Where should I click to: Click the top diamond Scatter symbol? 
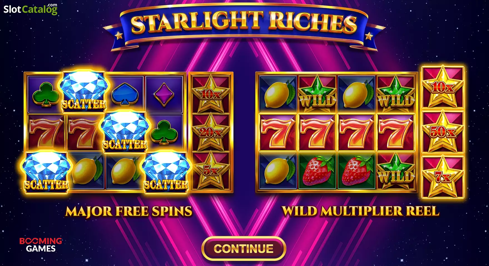(84, 91)
